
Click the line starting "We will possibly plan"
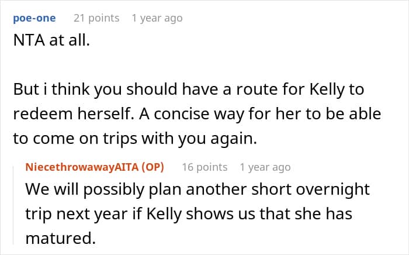(197, 189)
